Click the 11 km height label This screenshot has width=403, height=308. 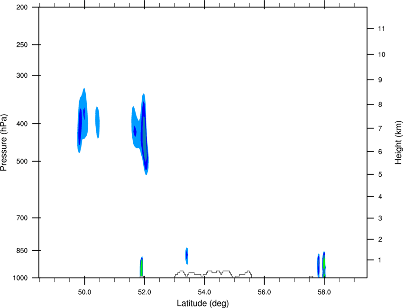pos(381,28)
